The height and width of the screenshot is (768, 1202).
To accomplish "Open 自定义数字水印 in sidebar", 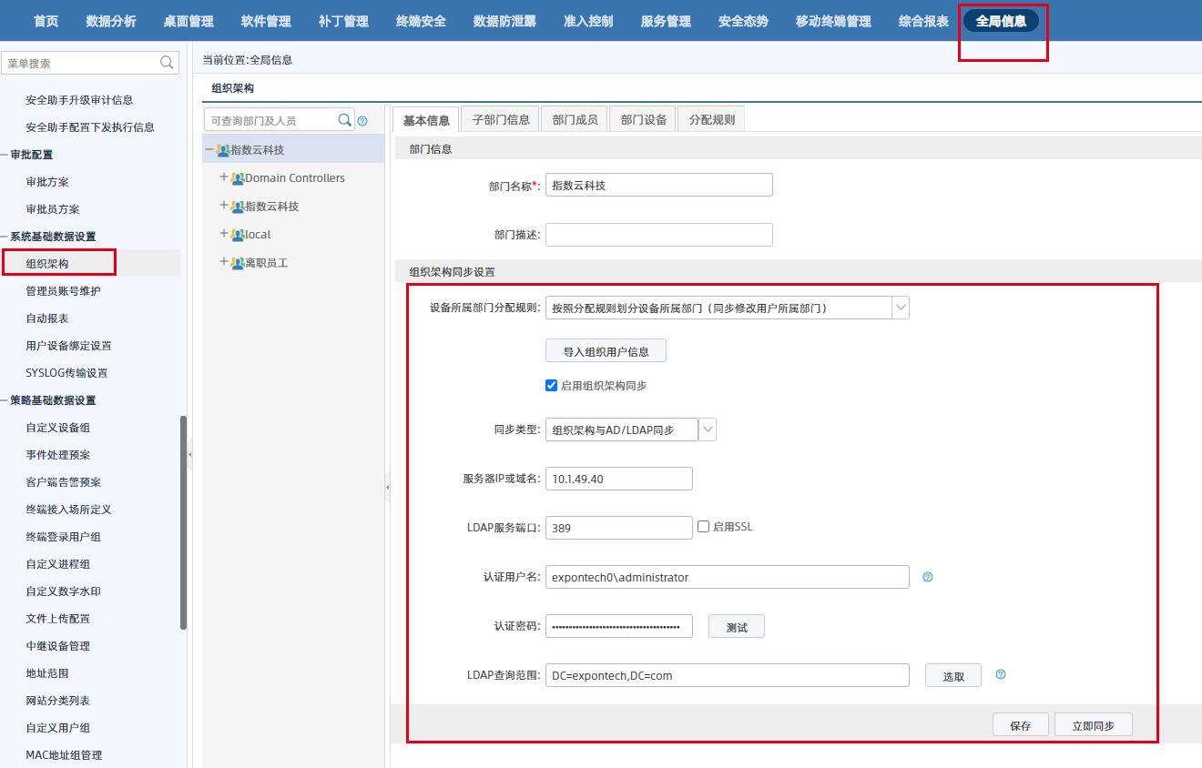I will coord(64,591).
